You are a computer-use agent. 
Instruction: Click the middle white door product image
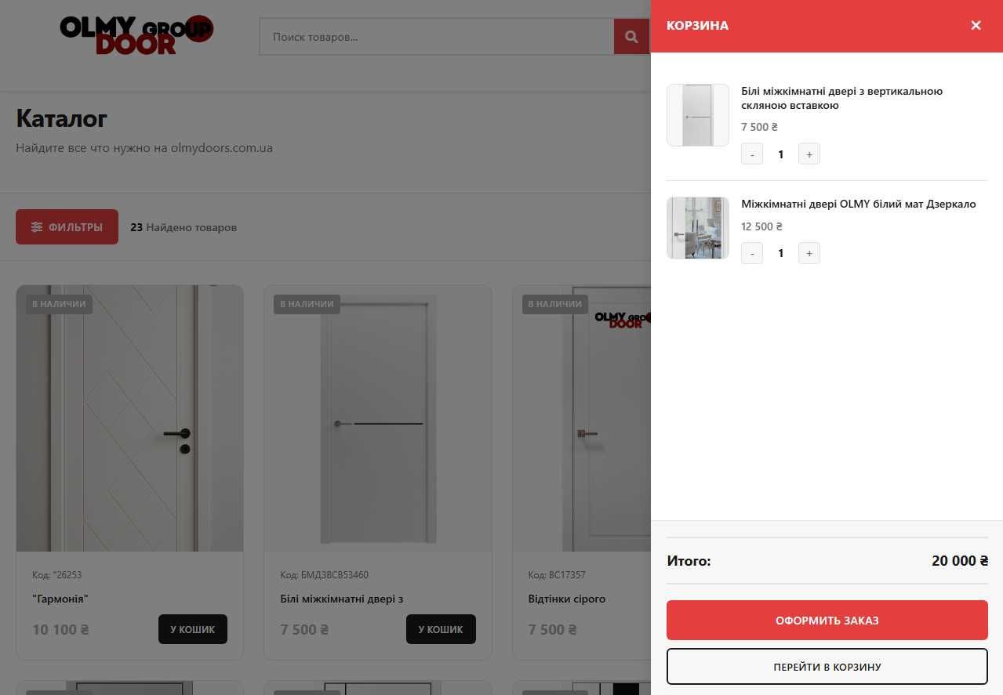[x=378, y=418]
